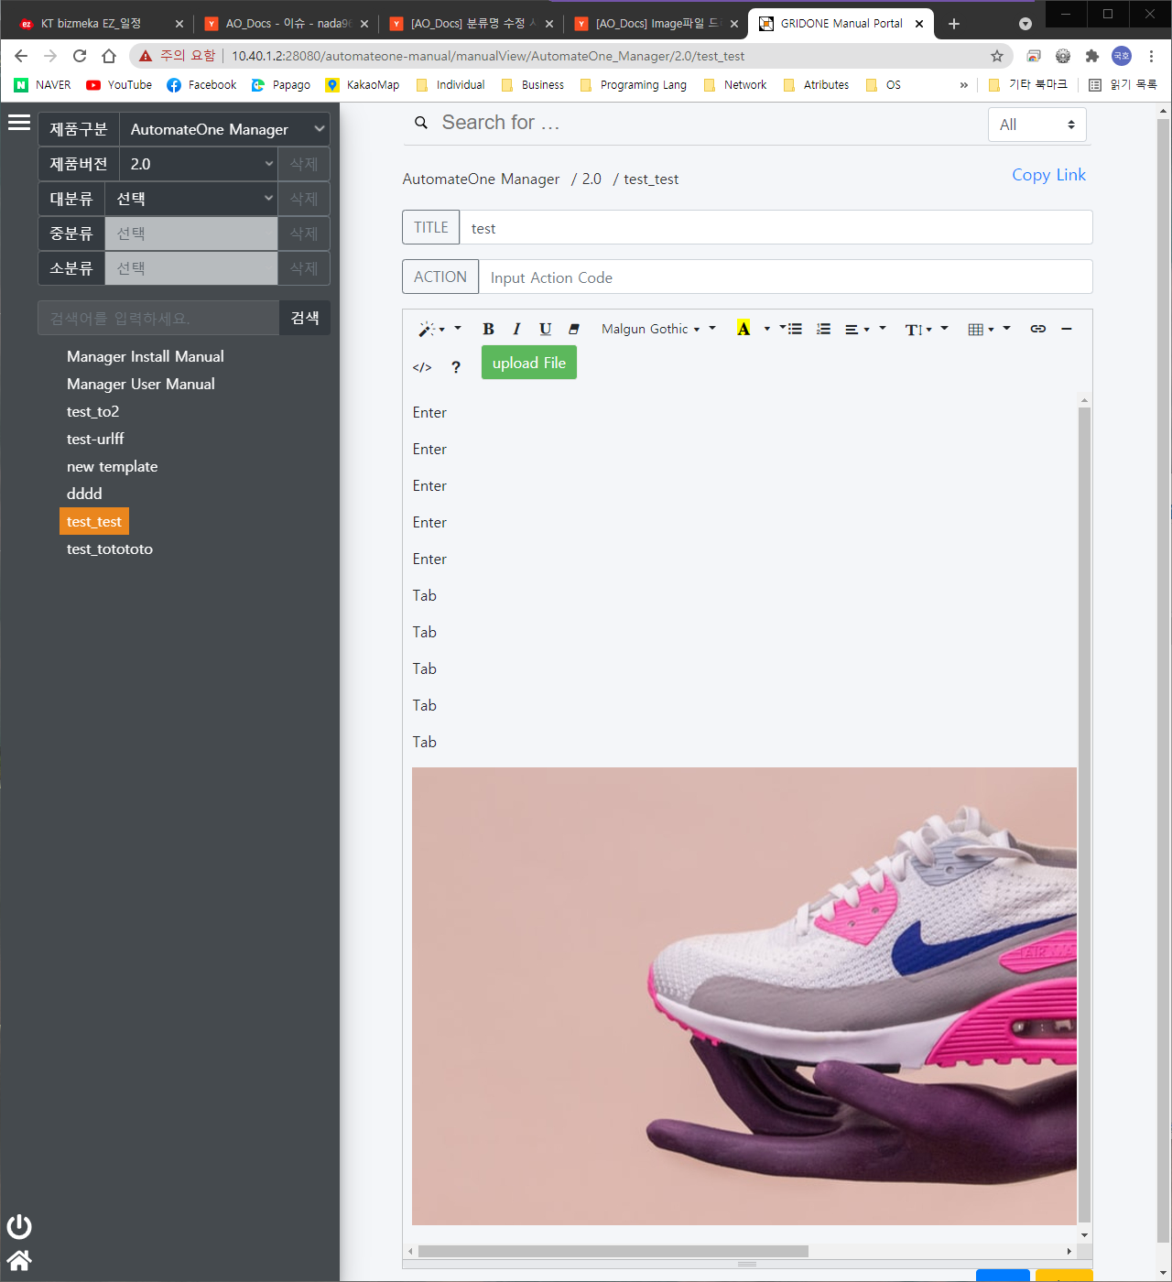Click the power logout icon in sidebar
The width and height of the screenshot is (1172, 1282).
pos(19,1226)
